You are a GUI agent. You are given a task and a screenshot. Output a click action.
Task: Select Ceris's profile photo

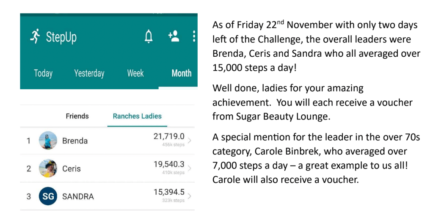tap(48, 169)
